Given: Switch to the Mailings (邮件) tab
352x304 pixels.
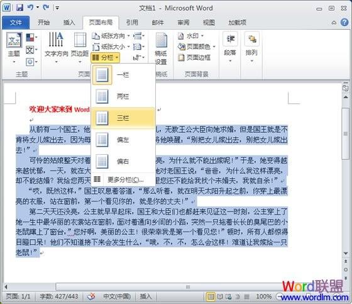Looking at the screenshot, I should [158, 22].
